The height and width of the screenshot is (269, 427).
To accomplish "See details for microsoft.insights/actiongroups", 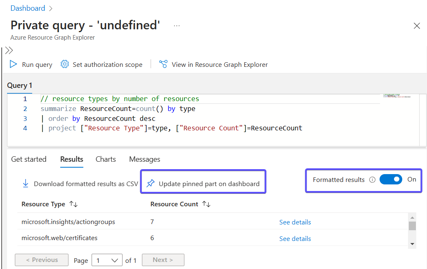I will pos(295,222).
